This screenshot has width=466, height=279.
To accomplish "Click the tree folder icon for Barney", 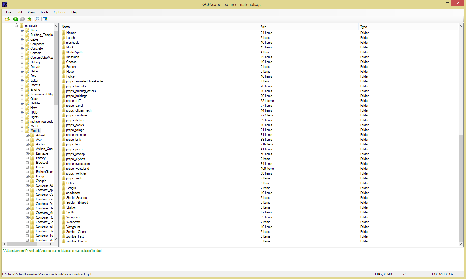I will [x=32, y=158].
